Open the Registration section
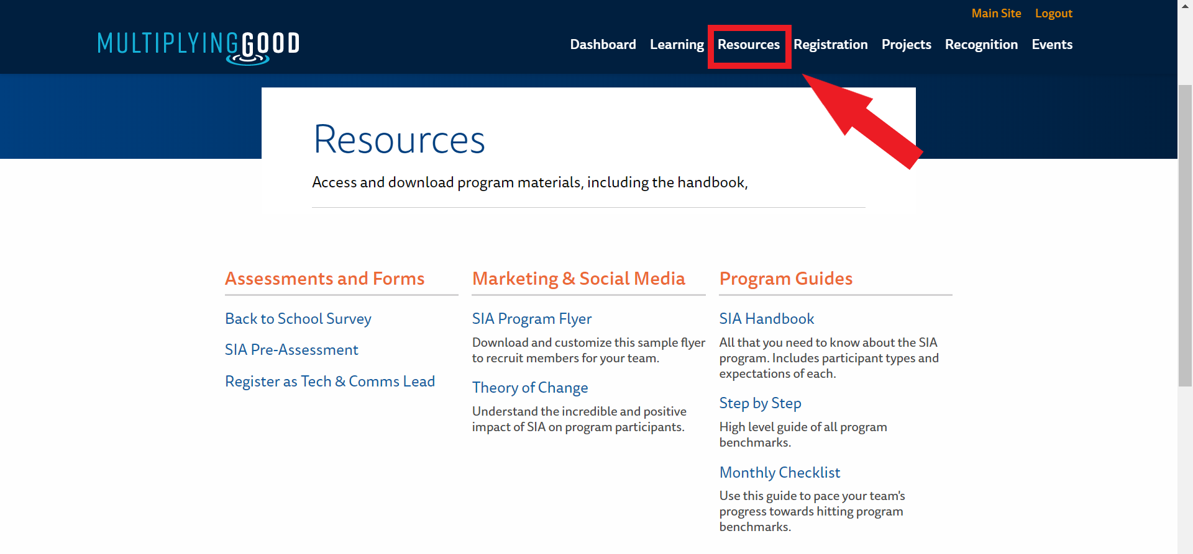The width and height of the screenshot is (1193, 554). [830, 45]
